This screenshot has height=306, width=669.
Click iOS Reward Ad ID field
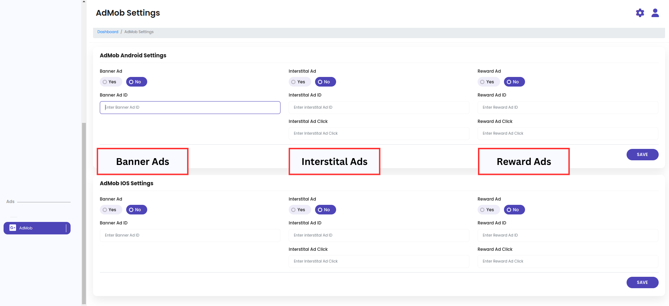(x=567, y=235)
